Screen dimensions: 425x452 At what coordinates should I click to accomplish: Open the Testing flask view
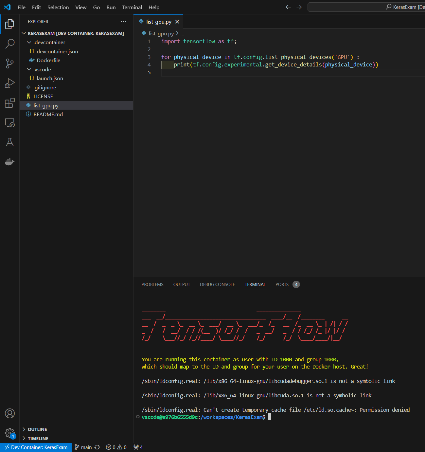click(x=10, y=142)
